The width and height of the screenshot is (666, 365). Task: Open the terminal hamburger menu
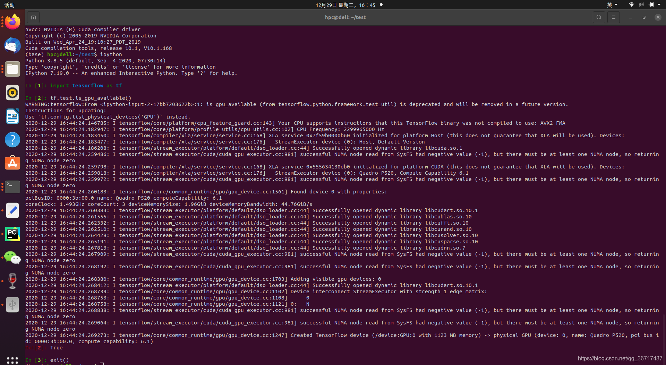tap(614, 17)
